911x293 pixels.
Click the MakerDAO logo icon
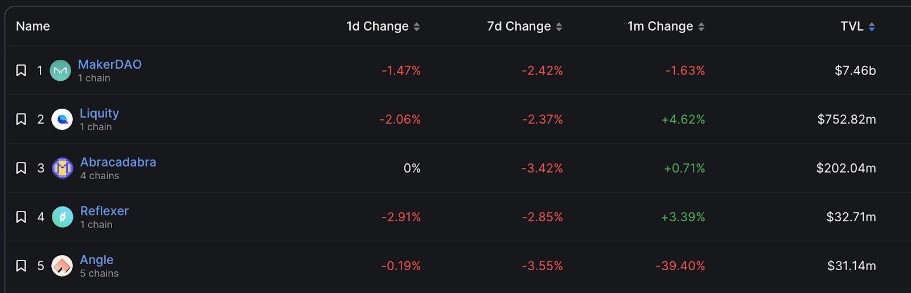tap(60, 71)
